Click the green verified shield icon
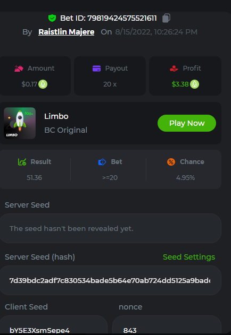The width and height of the screenshot is (231, 335). (x=52, y=18)
